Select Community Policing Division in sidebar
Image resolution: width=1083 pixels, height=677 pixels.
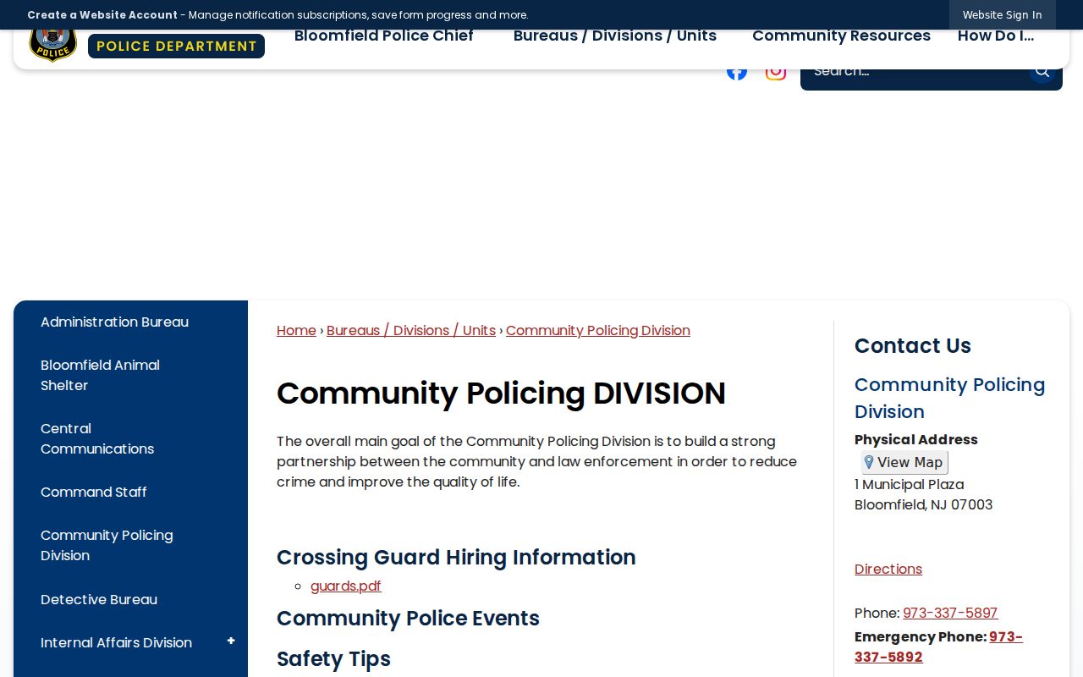107,545
